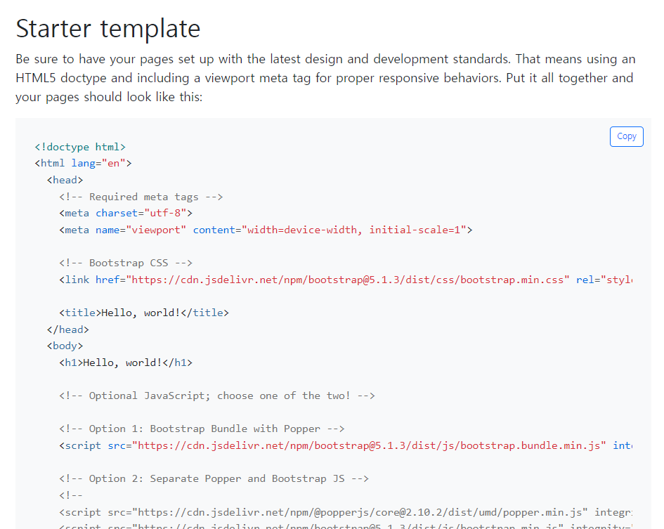Click the '<!-- Required meta tags -->' comment
Image resolution: width=664 pixels, height=529 pixels.
click(x=141, y=197)
